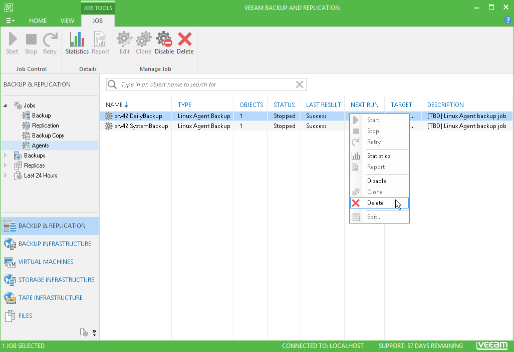Click the magnifier search icon

pyautogui.click(x=112, y=84)
